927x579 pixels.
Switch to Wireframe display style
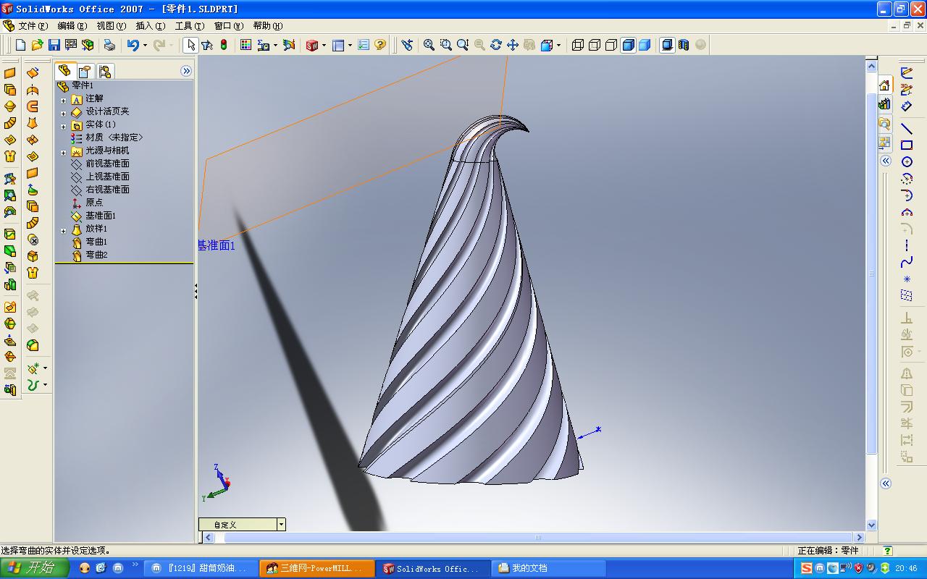click(578, 45)
